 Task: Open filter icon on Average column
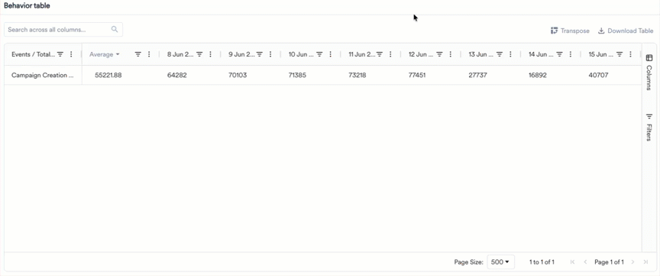pos(137,54)
